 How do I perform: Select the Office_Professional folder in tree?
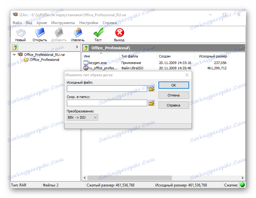(45, 60)
